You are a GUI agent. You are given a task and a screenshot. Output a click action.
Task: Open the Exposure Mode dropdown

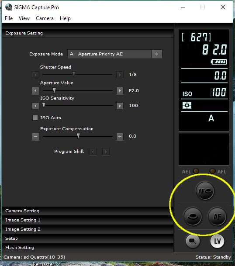pyautogui.click(x=115, y=54)
